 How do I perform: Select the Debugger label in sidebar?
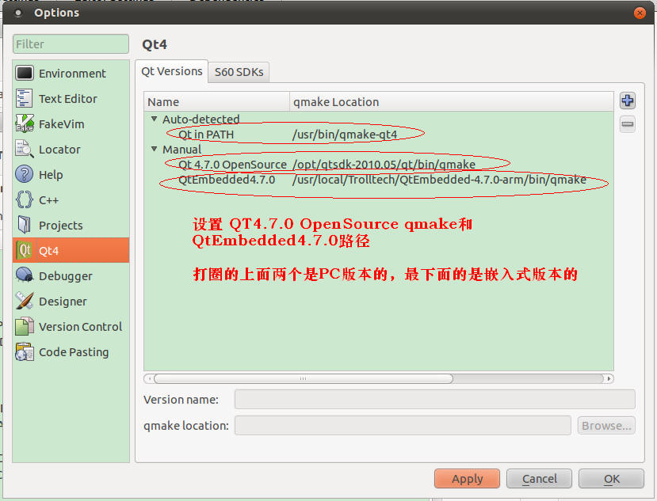(x=65, y=276)
